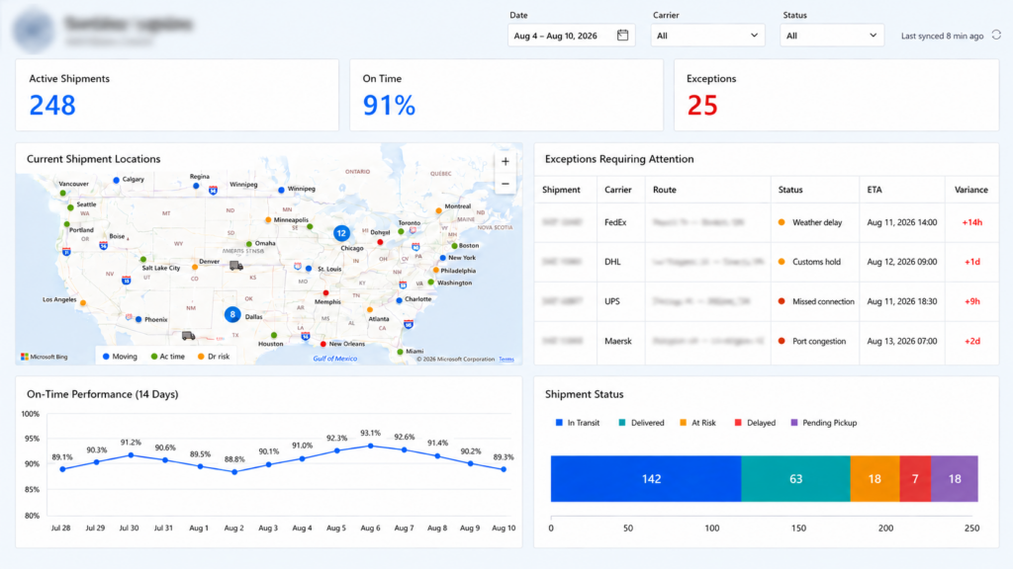The image size is (1013, 569).
Task: Click the purple 18 Pending Pickup bar segment
Action: click(955, 479)
